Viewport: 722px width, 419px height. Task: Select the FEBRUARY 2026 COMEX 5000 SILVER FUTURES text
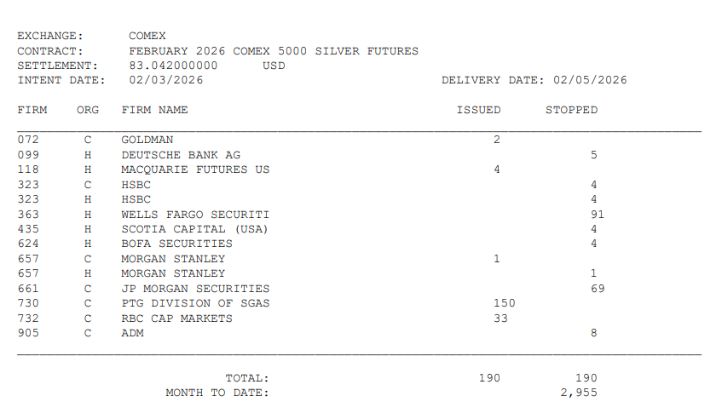[274, 51]
